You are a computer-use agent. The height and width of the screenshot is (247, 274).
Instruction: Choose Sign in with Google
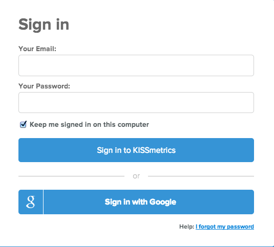point(136,202)
